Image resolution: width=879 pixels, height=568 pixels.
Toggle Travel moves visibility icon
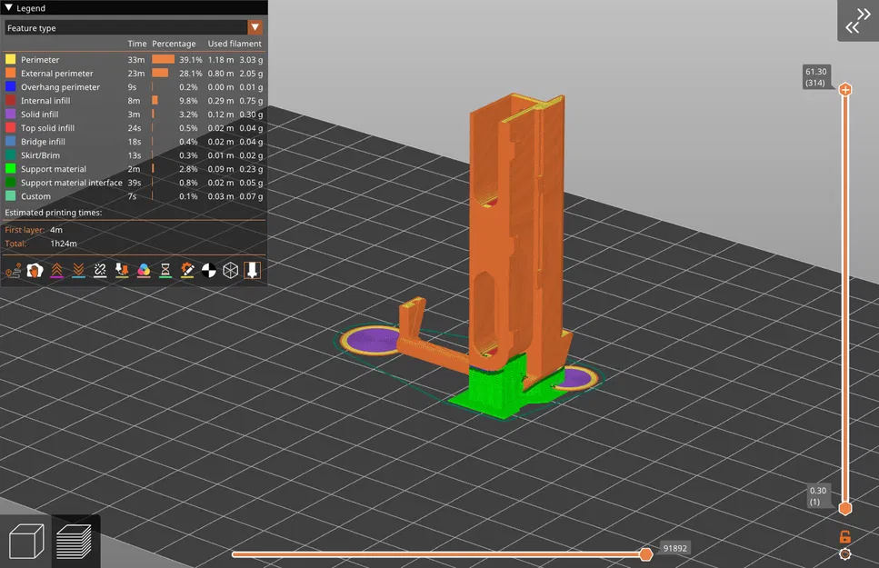pyautogui.click(x=13, y=271)
